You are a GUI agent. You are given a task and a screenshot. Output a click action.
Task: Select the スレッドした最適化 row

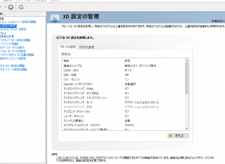(124, 121)
